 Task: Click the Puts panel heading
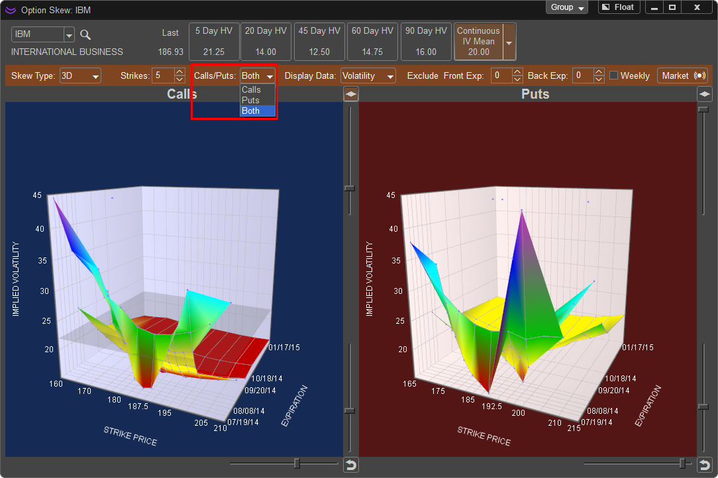535,94
